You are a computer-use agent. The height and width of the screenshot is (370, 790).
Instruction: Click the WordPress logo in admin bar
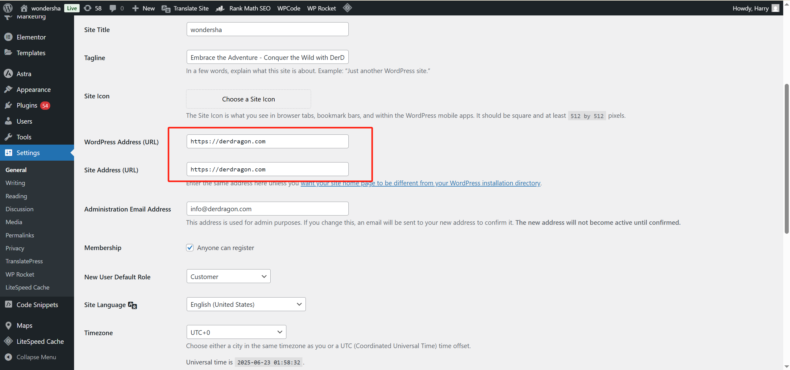pyautogui.click(x=8, y=8)
